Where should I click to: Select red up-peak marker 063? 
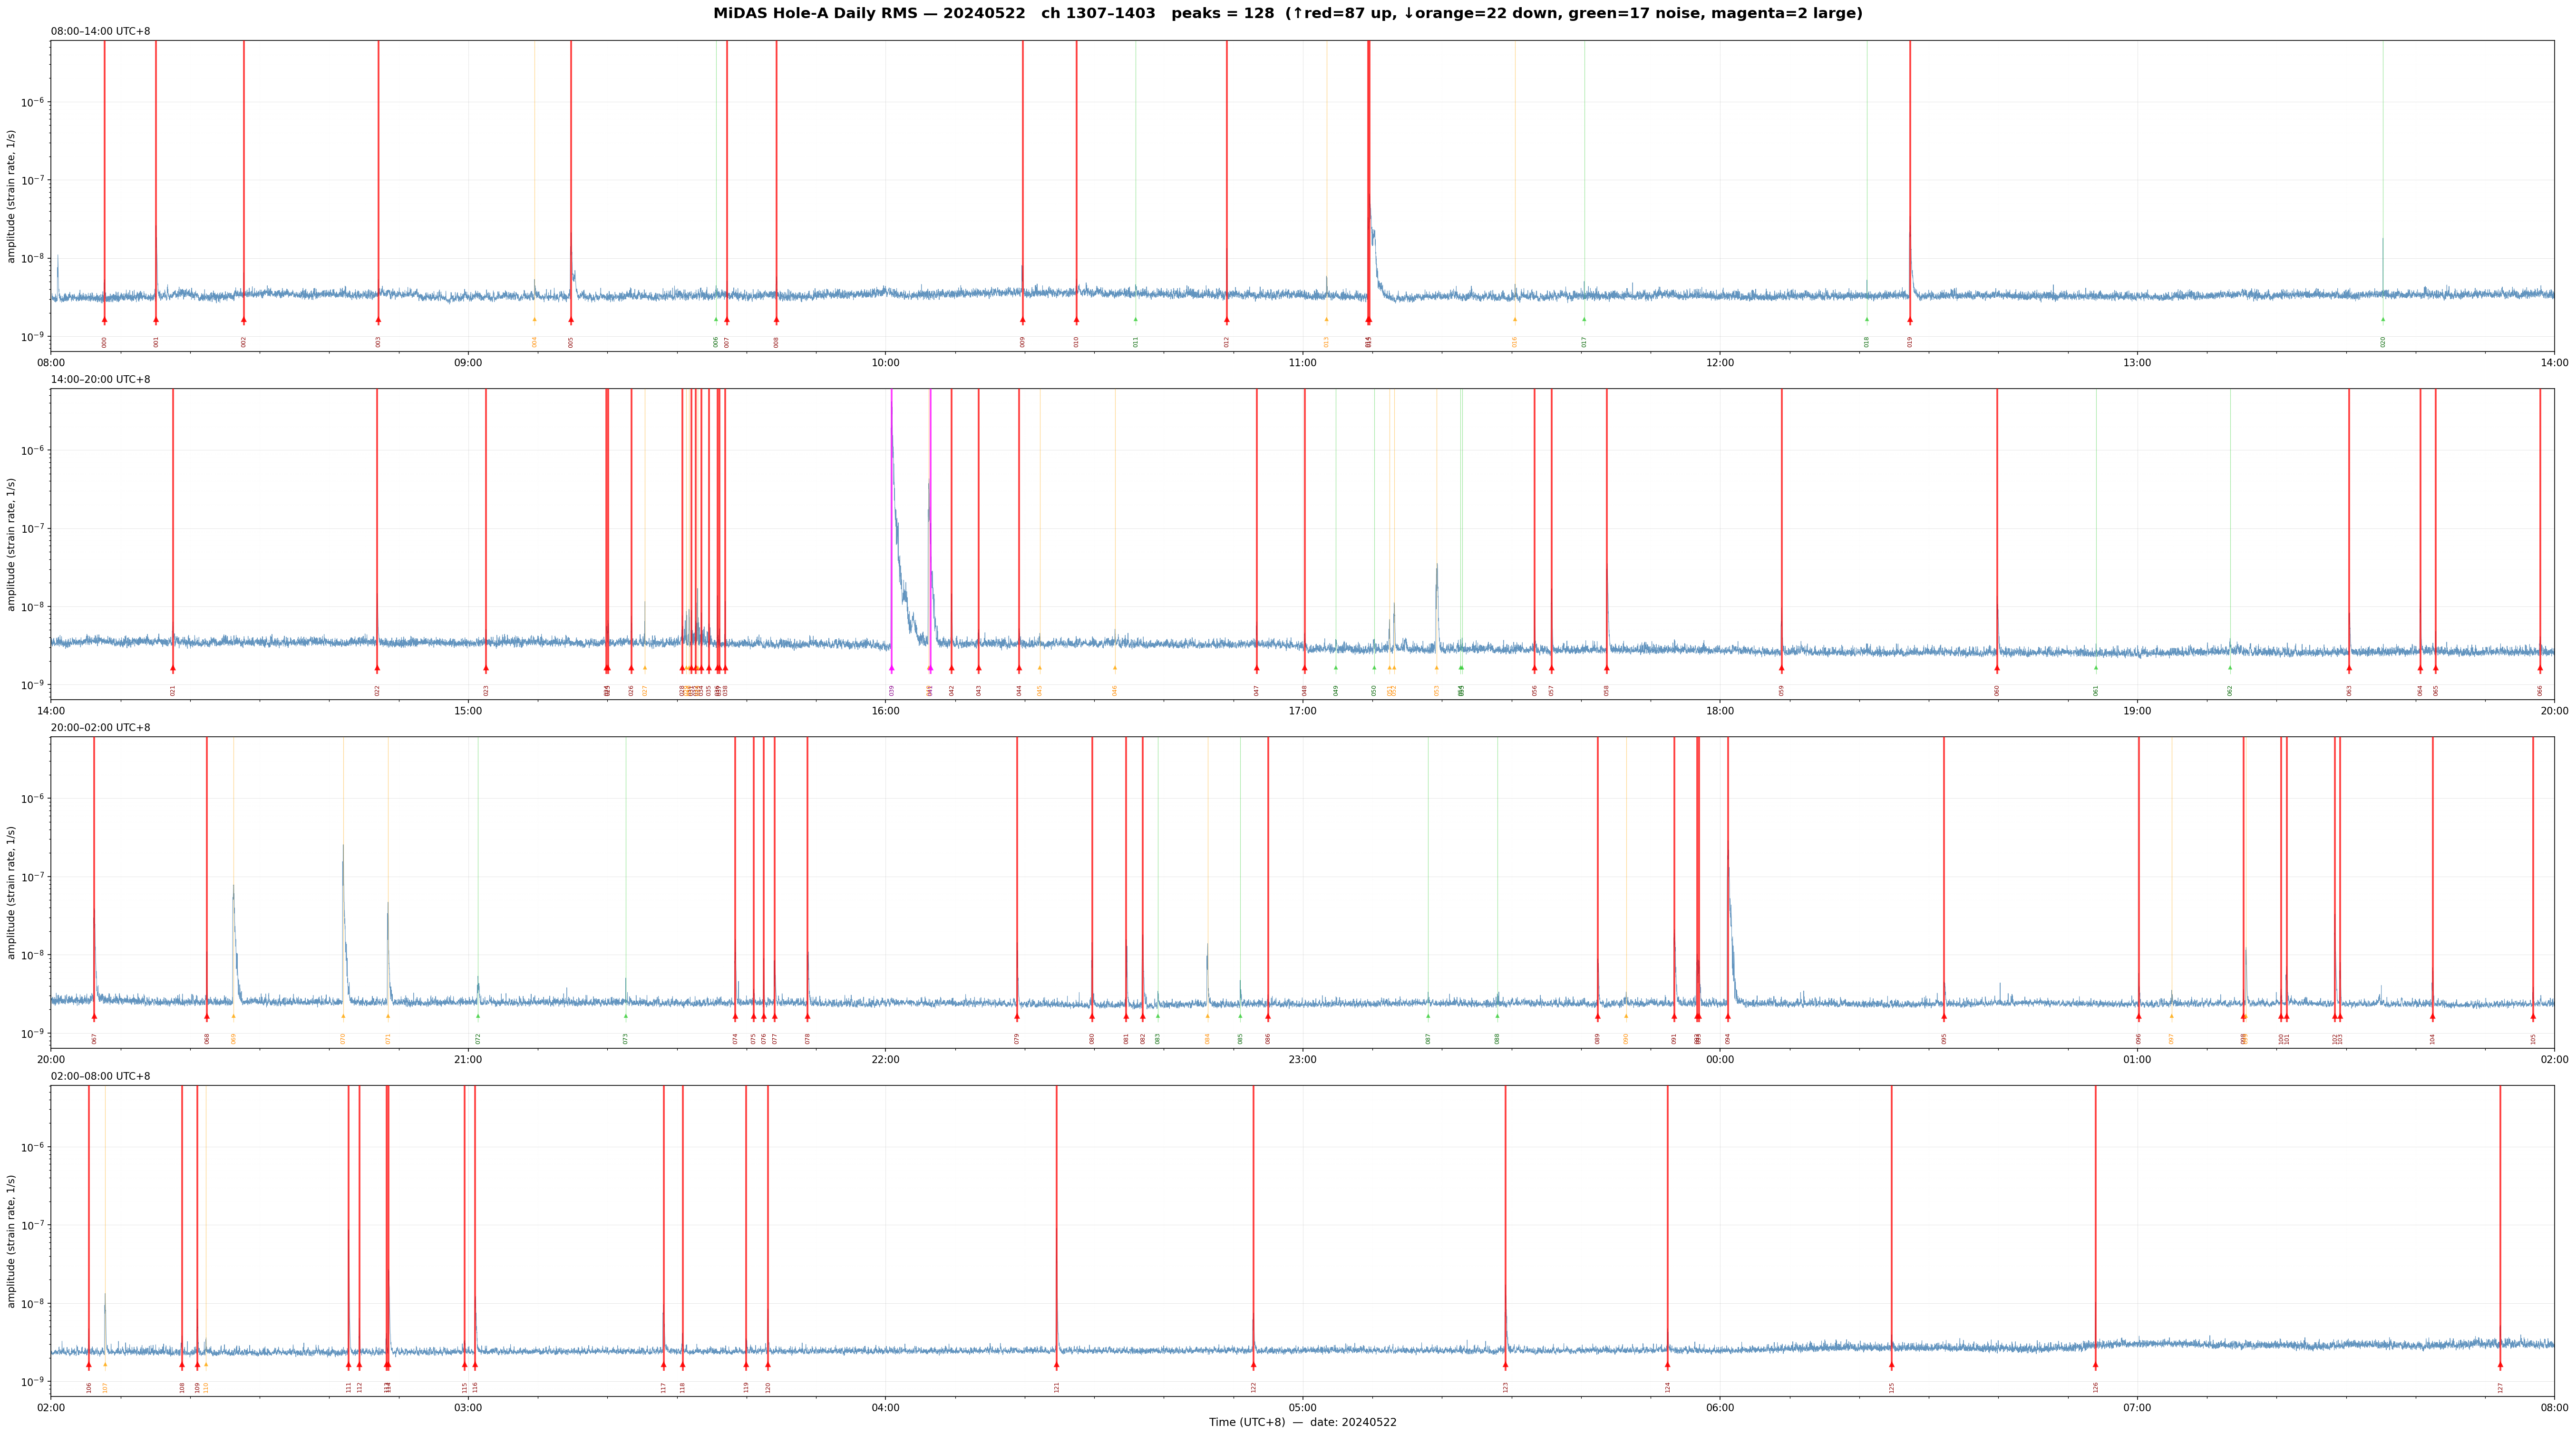[2349, 668]
